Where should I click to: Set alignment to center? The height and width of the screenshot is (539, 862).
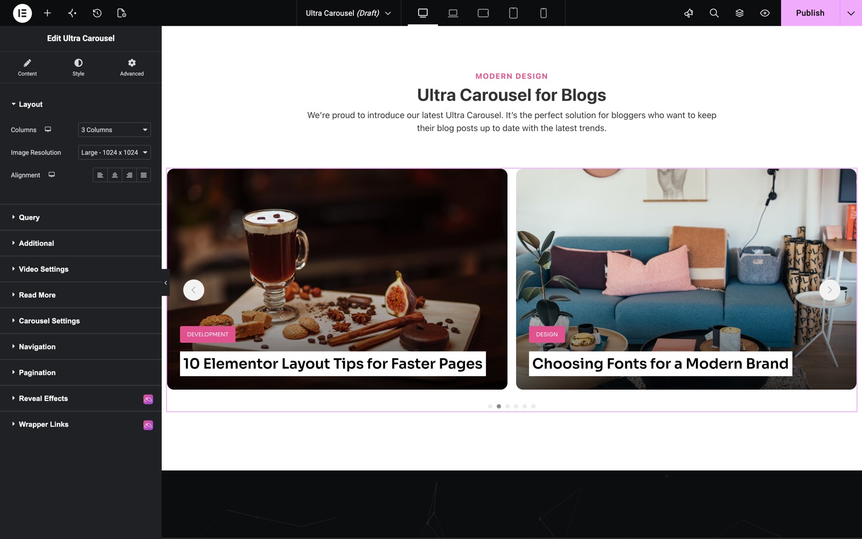pyautogui.click(x=115, y=175)
